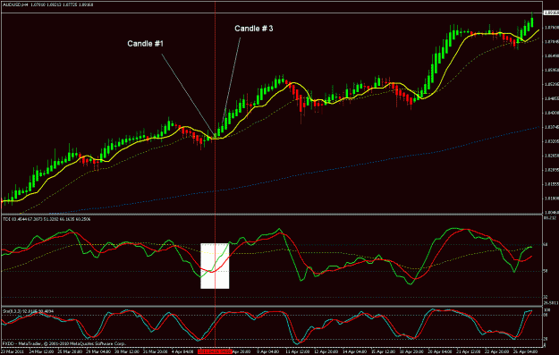This screenshot has width=559, height=355.
Task: Click the highlighted current price tag on the price axis
Action: 551,13
